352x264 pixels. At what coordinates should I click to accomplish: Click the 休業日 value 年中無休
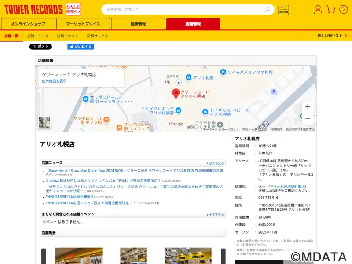[x=265, y=153]
